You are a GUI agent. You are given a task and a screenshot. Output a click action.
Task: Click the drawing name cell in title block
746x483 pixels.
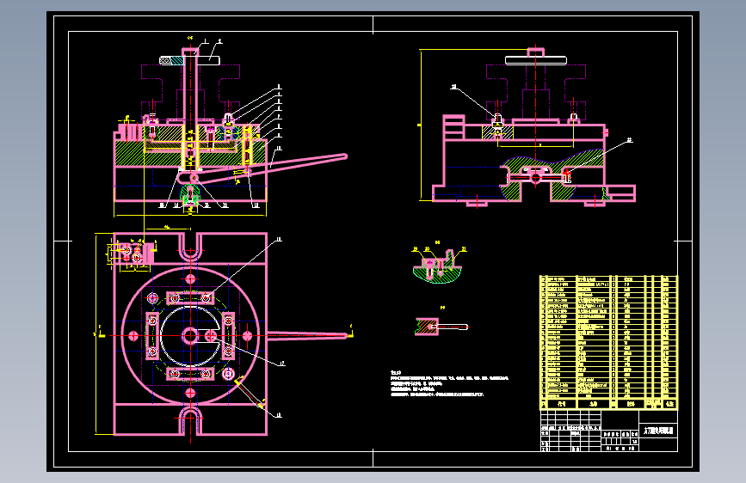[658, 431]
